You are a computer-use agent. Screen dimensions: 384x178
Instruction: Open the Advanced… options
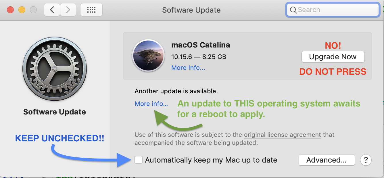pyautogui.click(x=327, y=160)
